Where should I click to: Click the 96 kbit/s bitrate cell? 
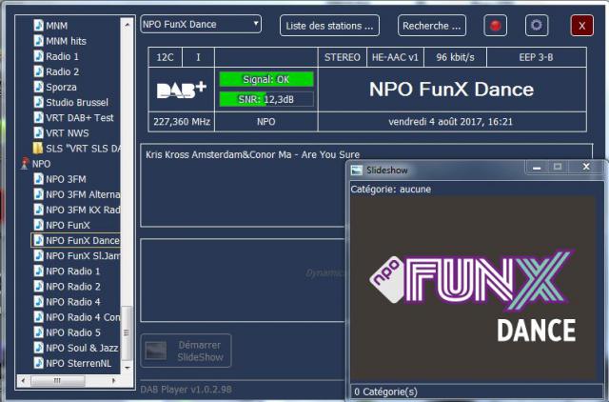[455, 57]
